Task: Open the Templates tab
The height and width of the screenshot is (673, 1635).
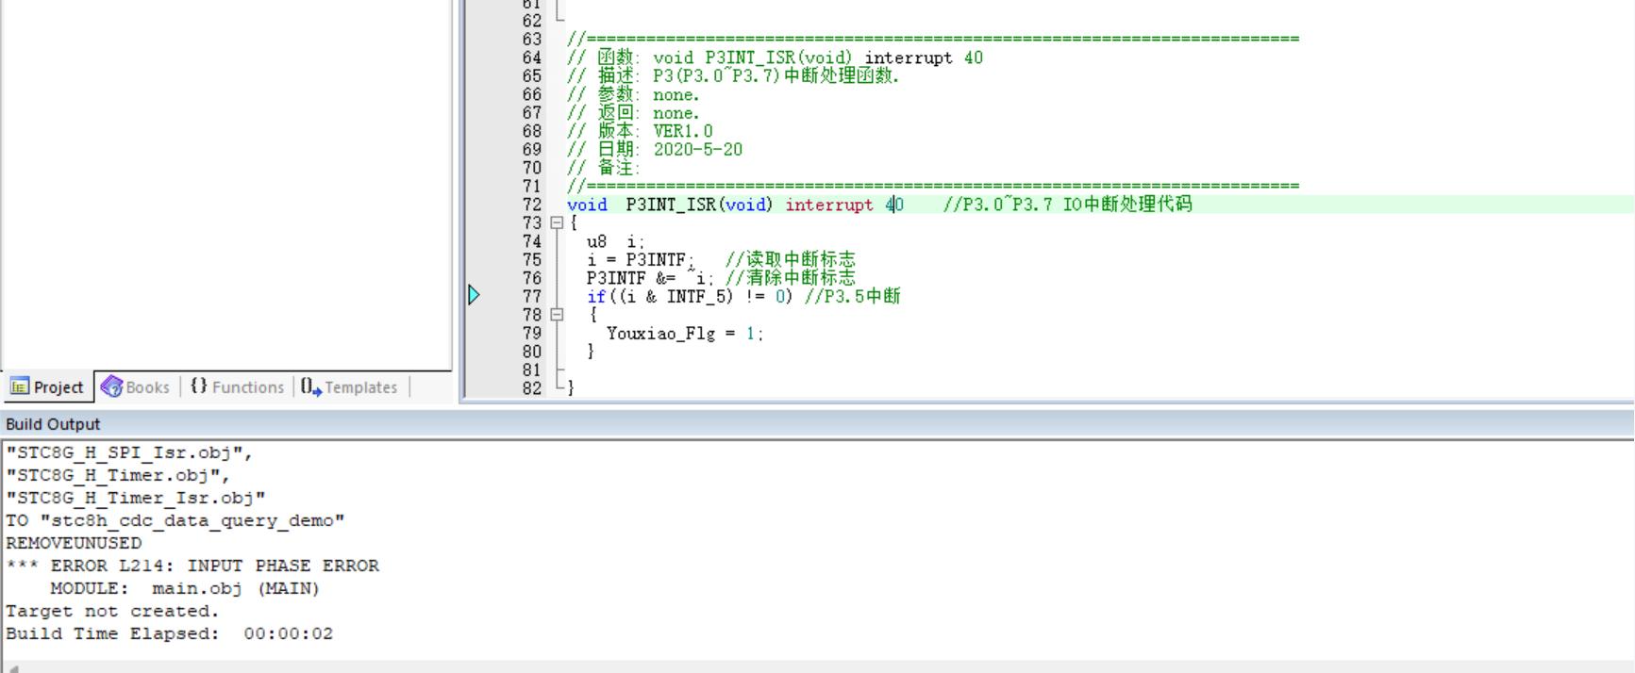Action: [x=350, y=387]
